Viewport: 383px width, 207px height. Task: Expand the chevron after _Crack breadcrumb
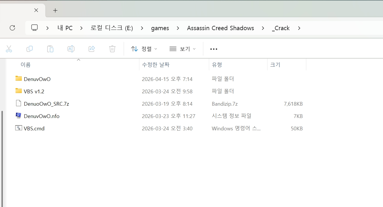click(299, 28)
